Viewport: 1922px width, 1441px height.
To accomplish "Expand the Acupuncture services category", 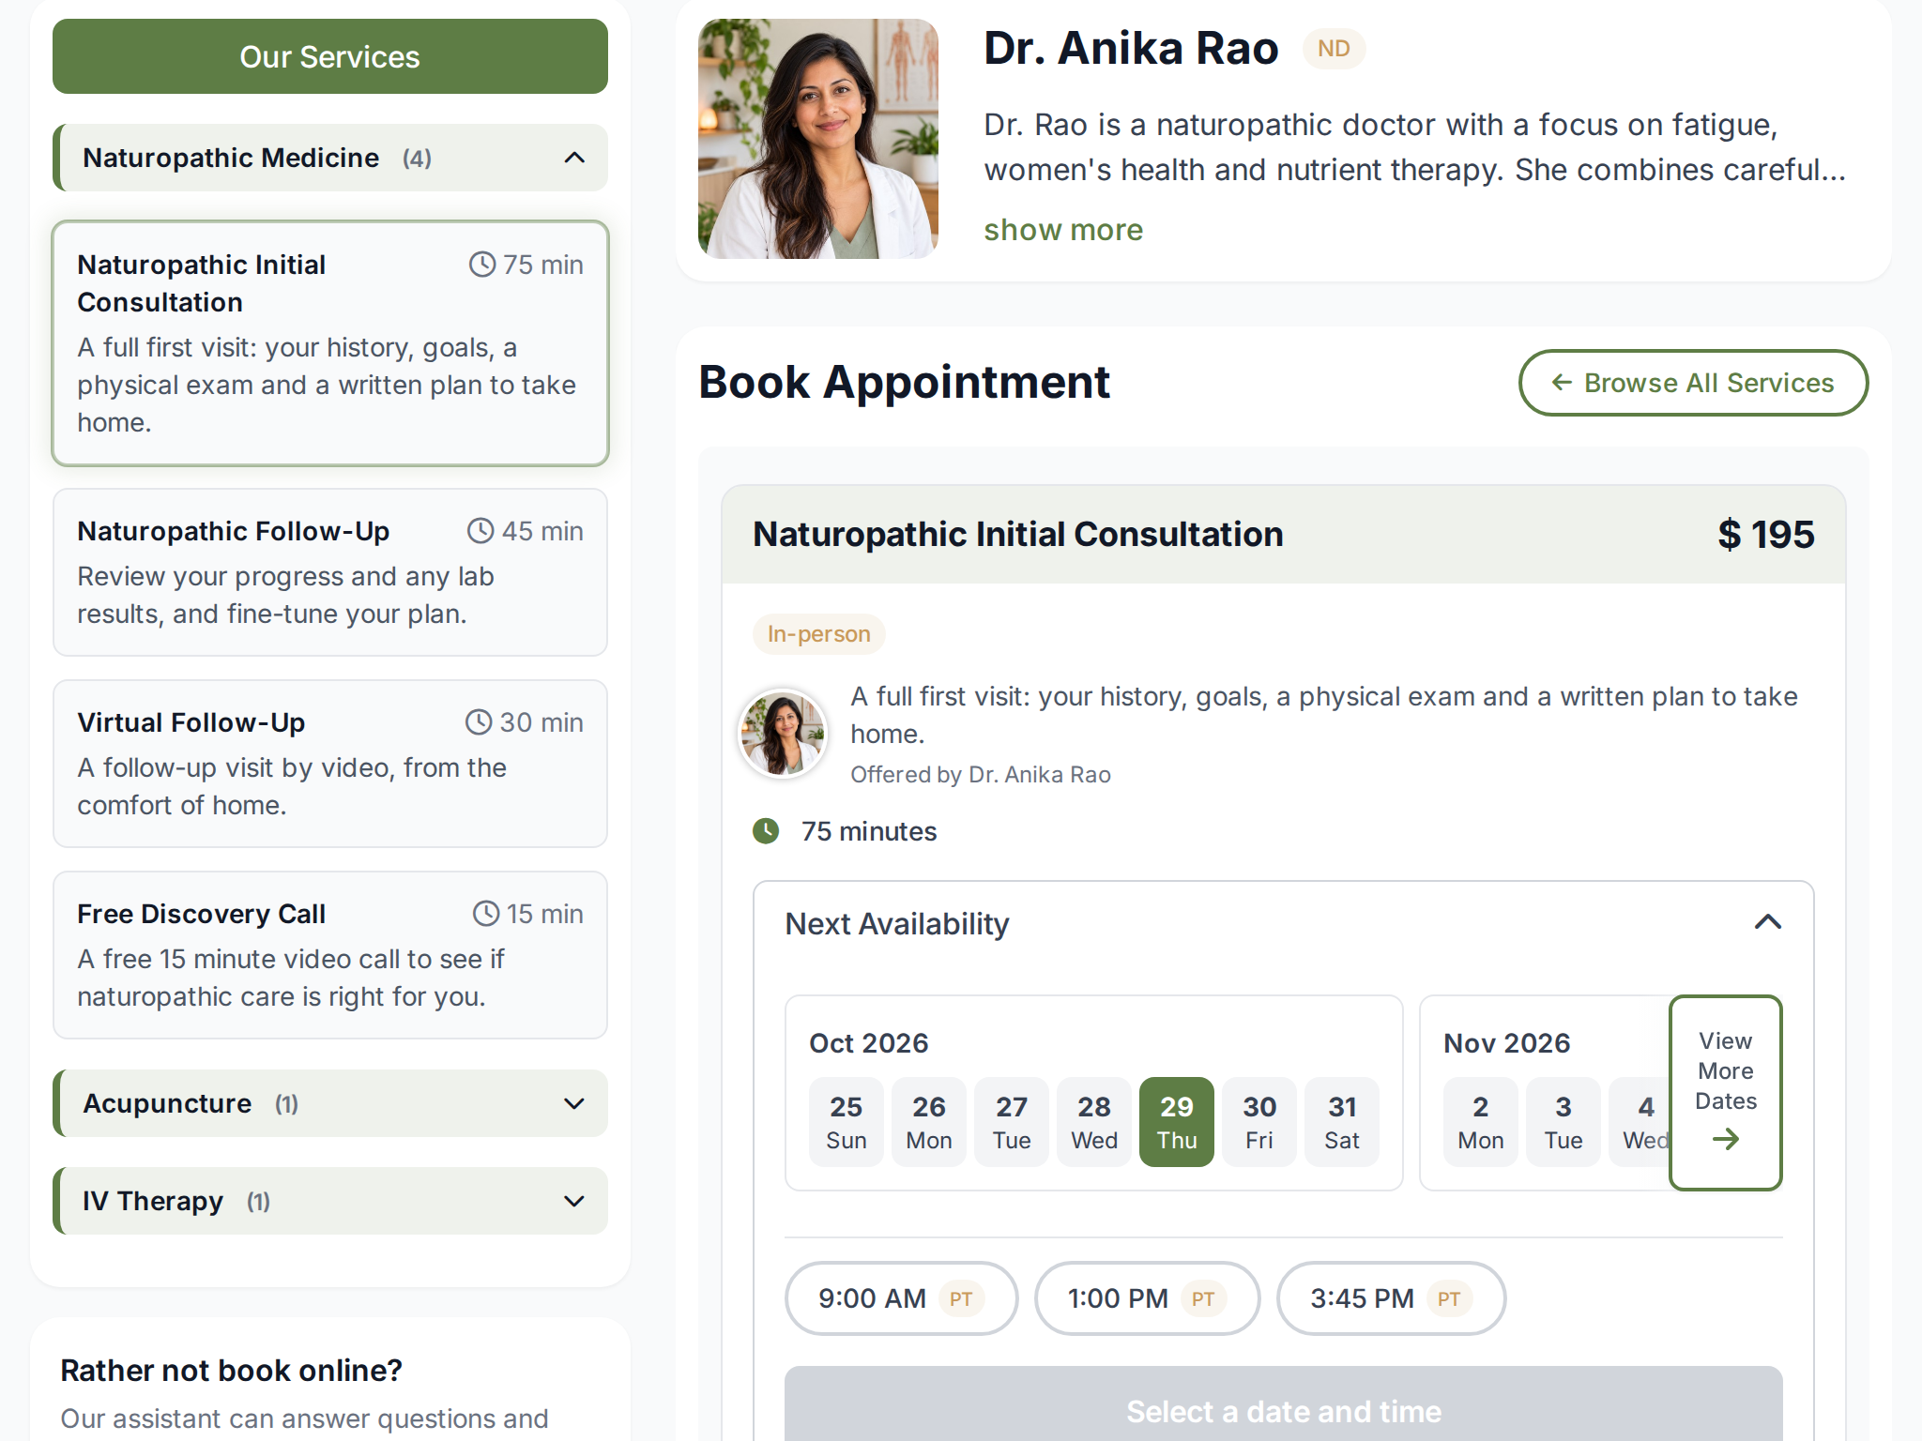I will coord(330,1103).
